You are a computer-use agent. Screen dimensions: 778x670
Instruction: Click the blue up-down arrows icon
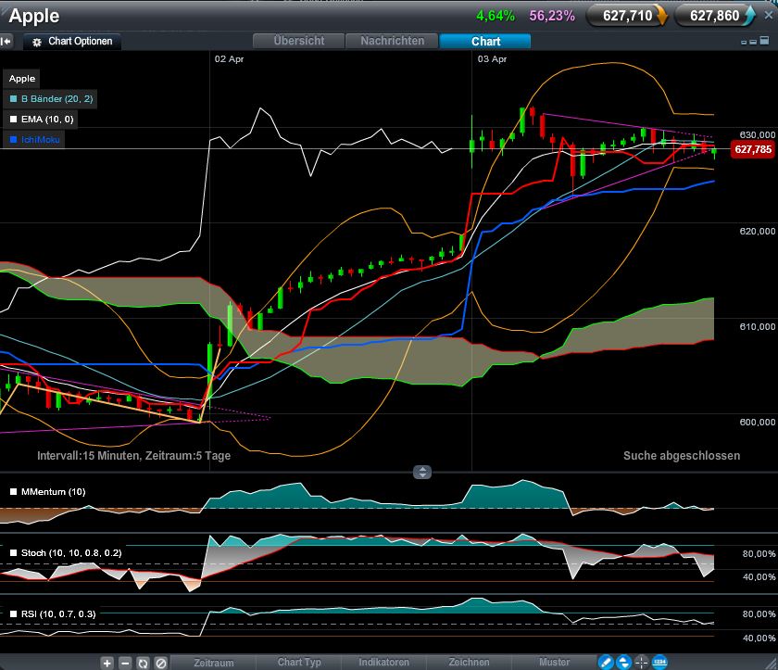click(623, 662)
